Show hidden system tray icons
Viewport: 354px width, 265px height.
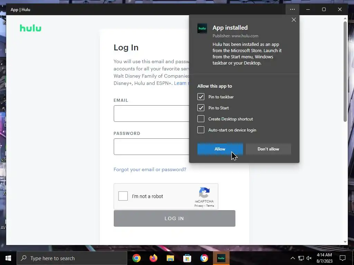292,258
